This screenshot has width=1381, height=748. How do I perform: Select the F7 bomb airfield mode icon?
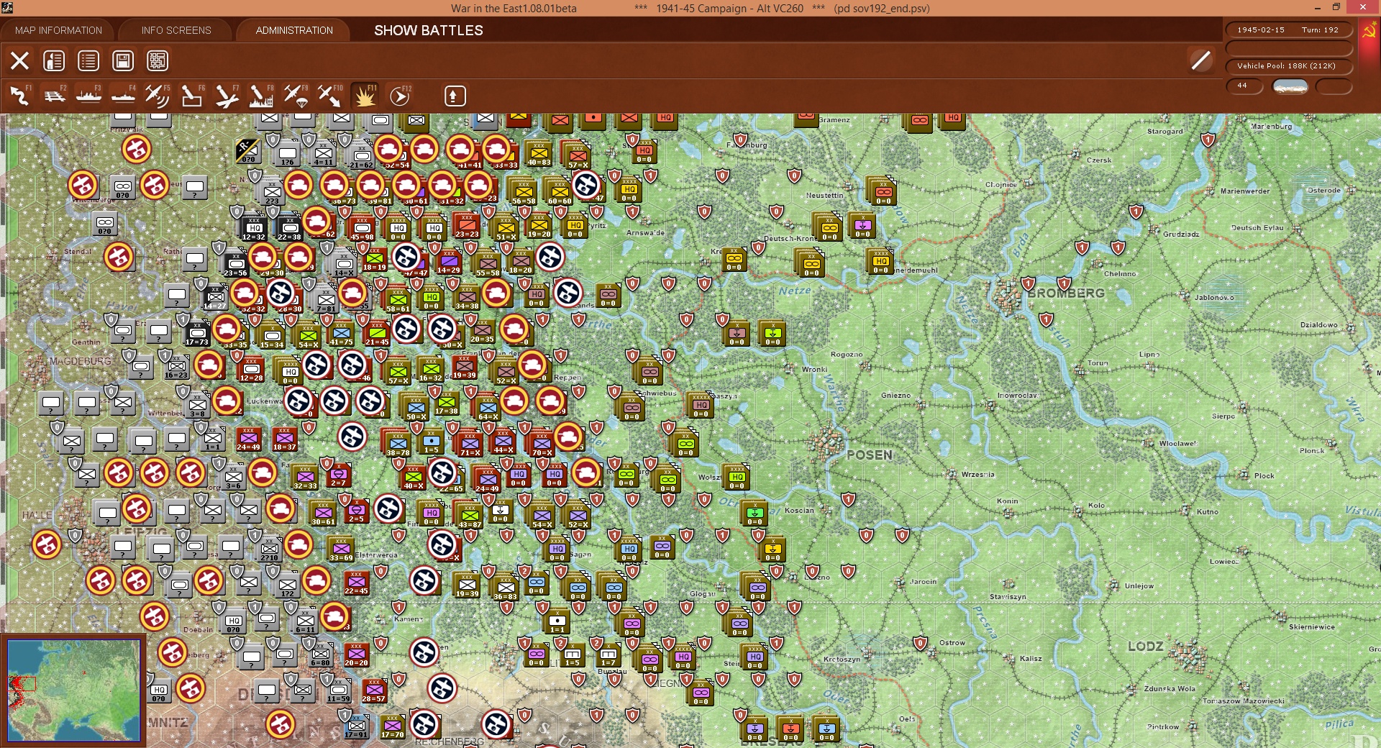[x=227, y=96]
